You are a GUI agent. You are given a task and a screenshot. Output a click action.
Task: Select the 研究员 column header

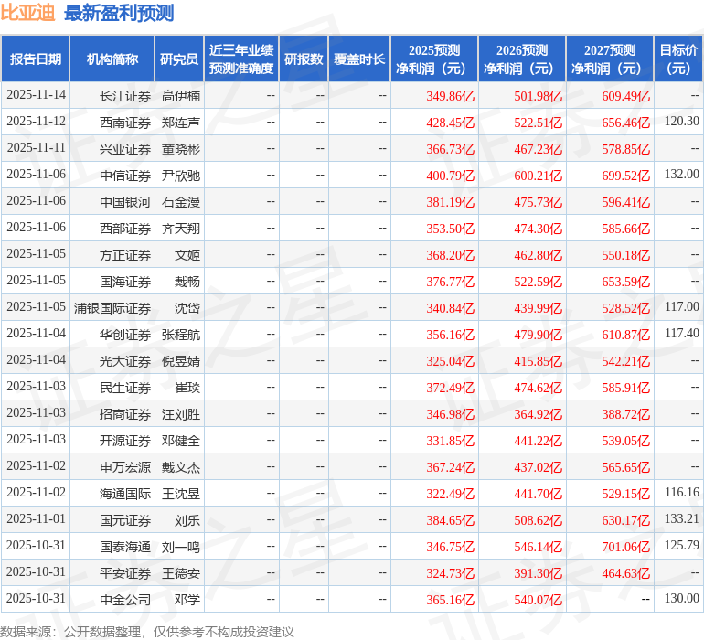(179, 59)
